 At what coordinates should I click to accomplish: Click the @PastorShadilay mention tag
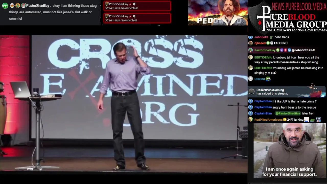point(287,113)
